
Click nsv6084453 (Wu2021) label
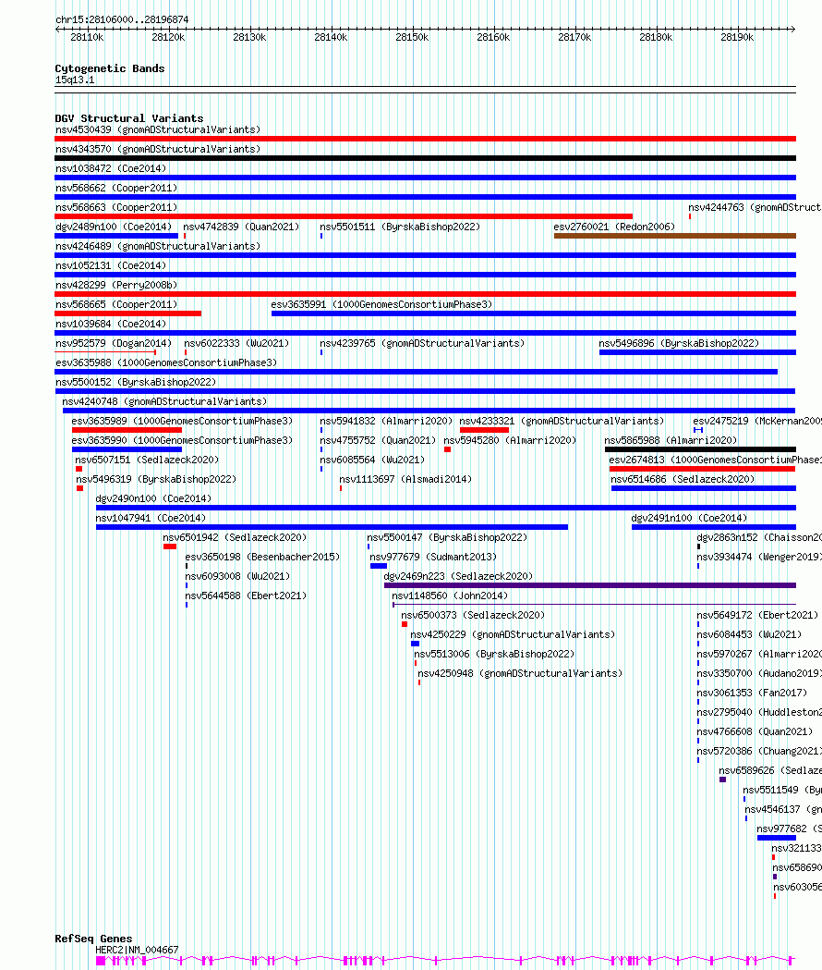pyautogui.click(x=749, y=634)
